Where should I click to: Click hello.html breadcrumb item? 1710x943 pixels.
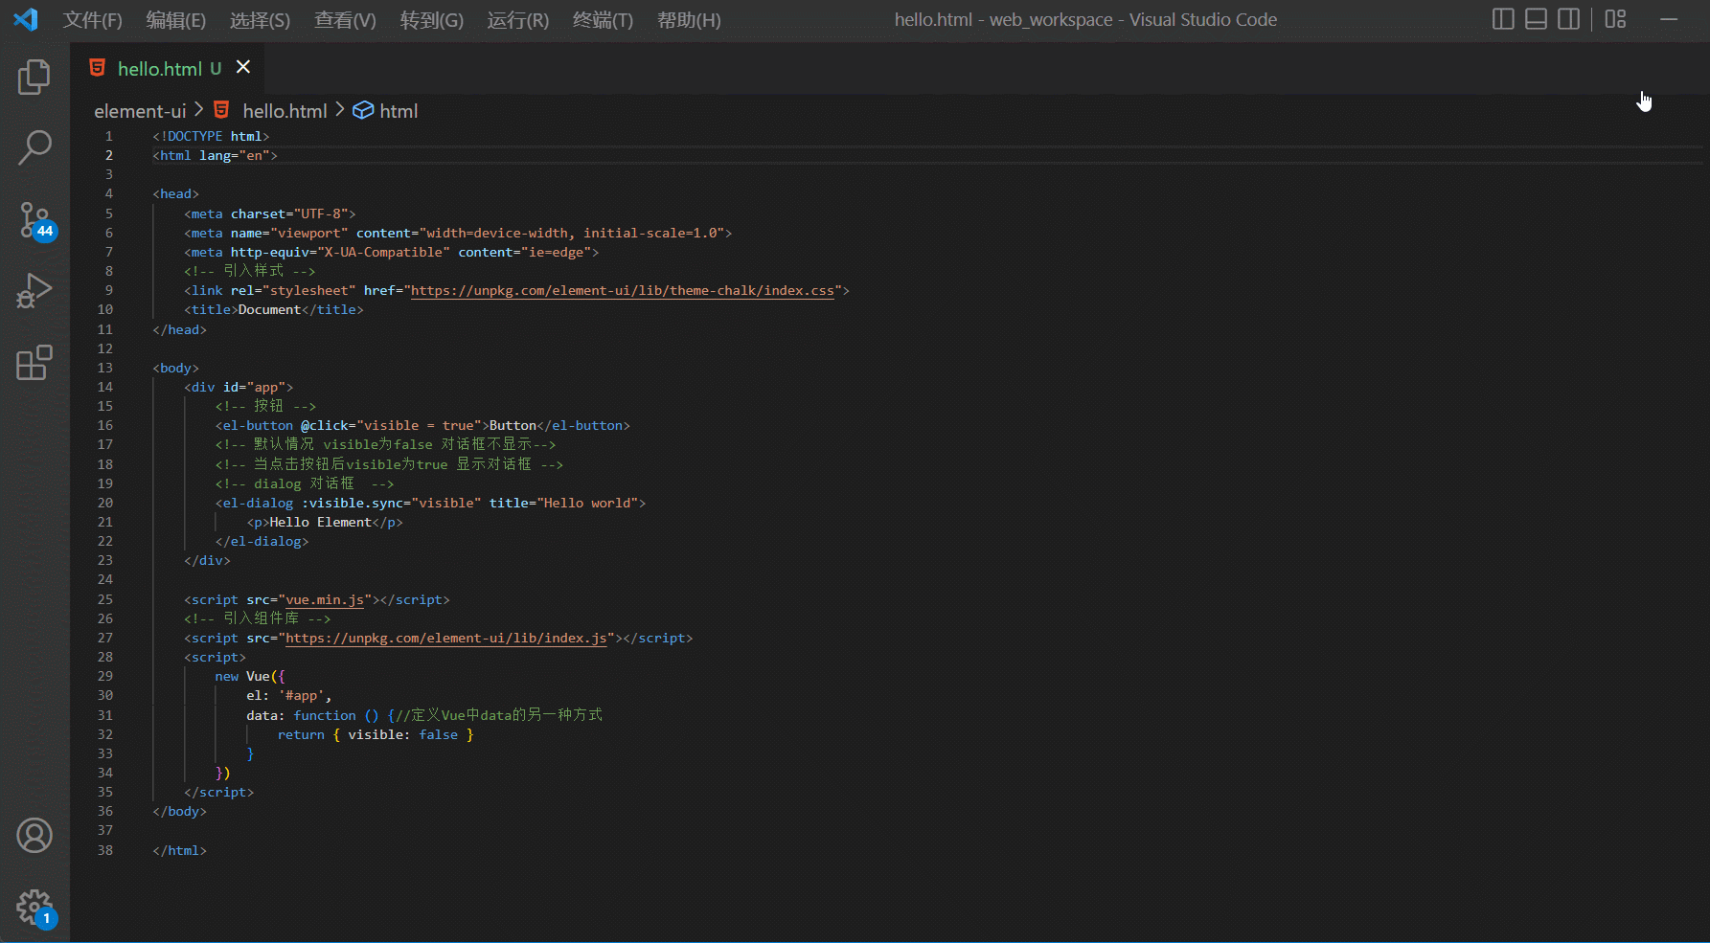(285, 111)
